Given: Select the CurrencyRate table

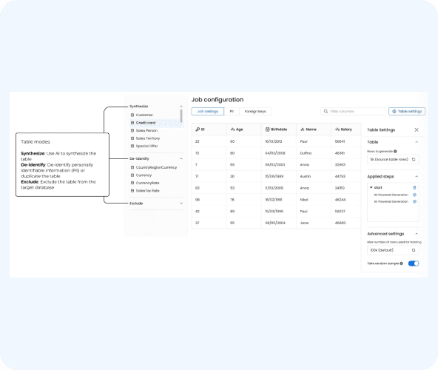Looking at the screenshot, I should tap(156, 183).
